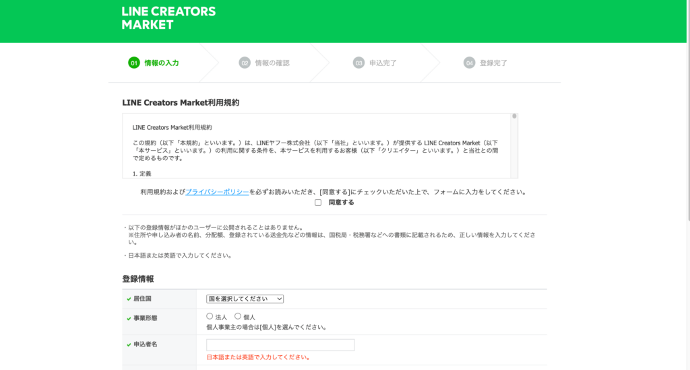Select step 04 登録完了
The image size is (690, 370).
(x=485, y=63)
